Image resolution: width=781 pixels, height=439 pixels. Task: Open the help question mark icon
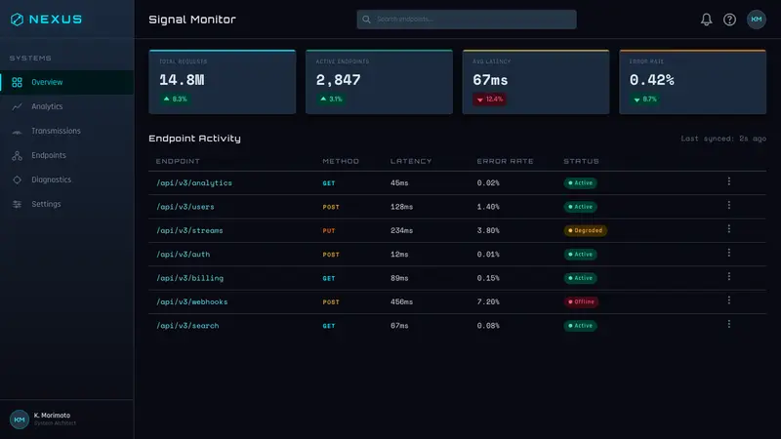(729, 20)
